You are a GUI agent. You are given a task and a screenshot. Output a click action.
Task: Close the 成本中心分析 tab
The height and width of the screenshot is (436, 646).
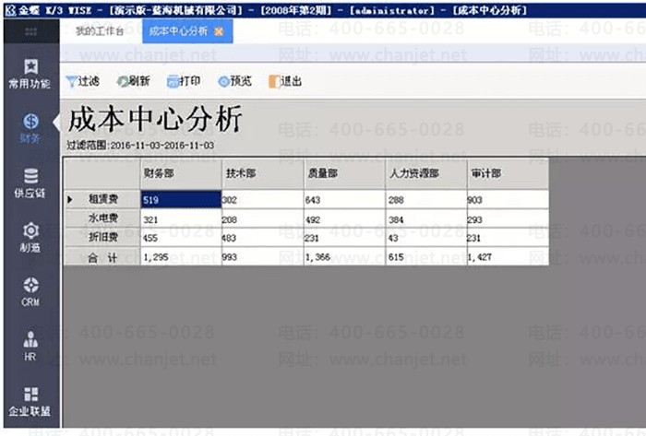tap(219, 31)
